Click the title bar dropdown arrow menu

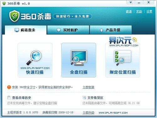[131, 2]
